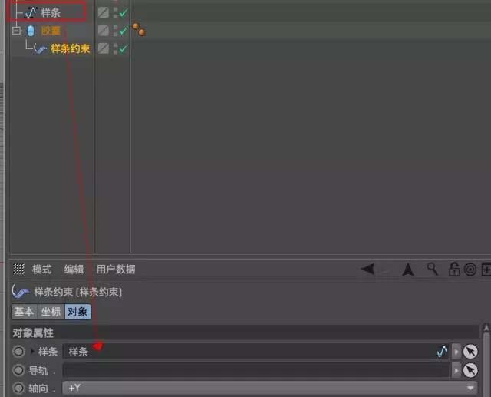Toggle the attribute manager lock icon
This screenshot has width=491, height=397.
coord(454,270)
